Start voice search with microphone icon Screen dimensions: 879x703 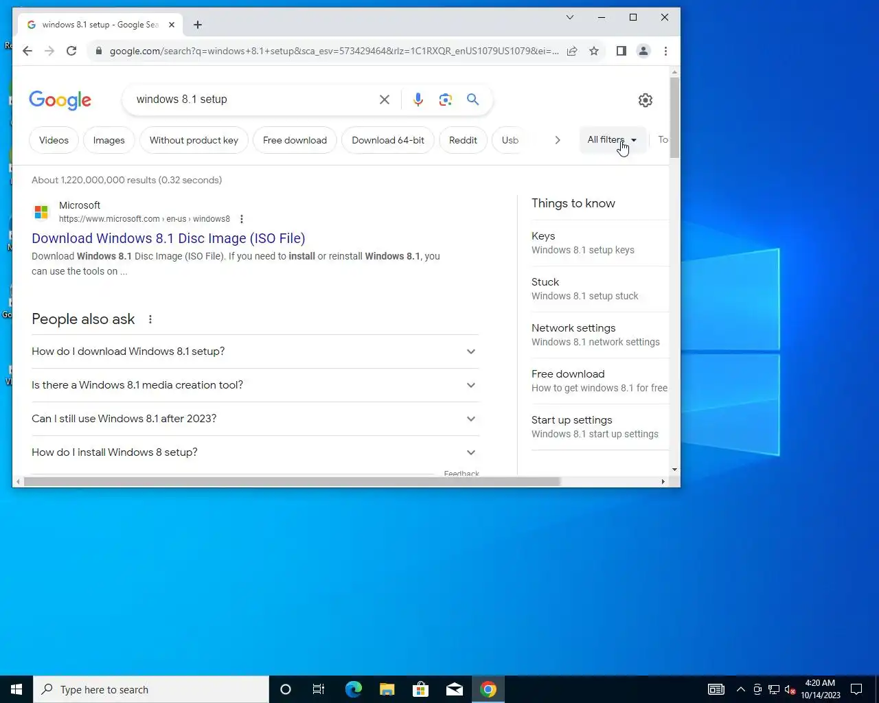pos(418,100)
